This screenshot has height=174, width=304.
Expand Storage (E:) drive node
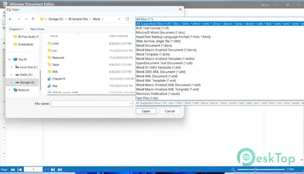coord(11,82)
